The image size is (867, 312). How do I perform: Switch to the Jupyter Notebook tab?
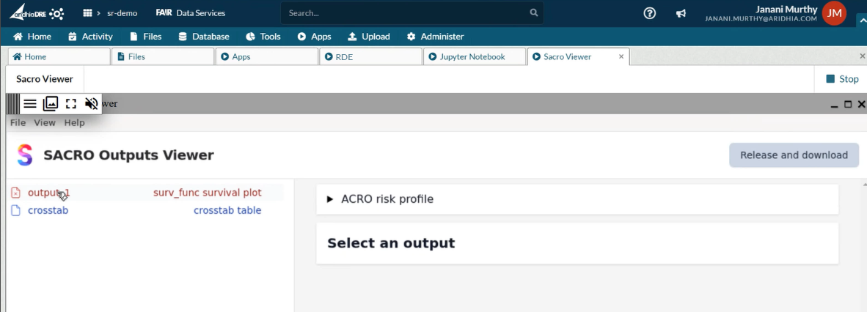475,56
